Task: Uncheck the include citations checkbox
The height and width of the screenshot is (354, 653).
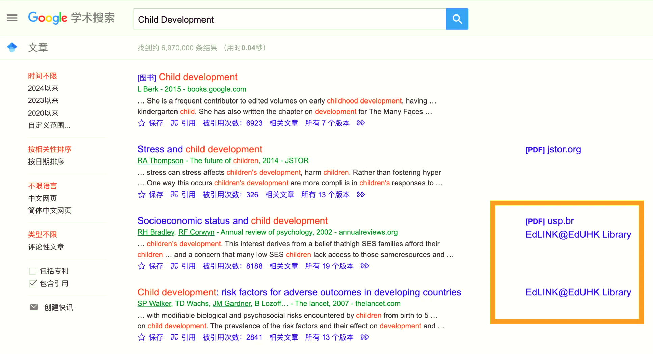Action: pos(33,283)
